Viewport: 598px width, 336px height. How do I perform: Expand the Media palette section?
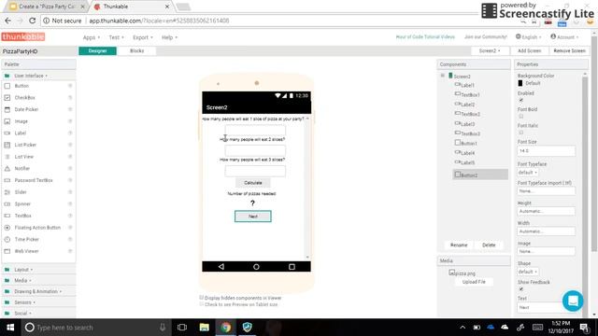(x=22, y=281)
